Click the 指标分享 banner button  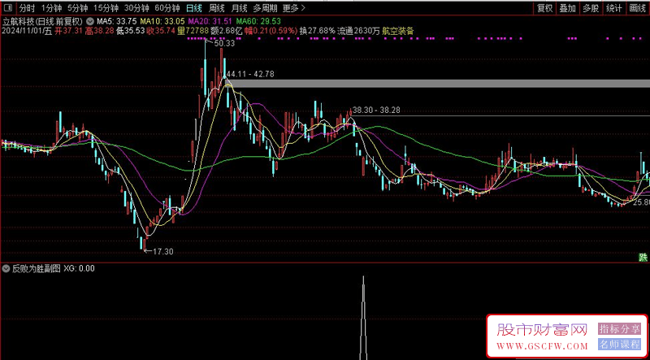point(619,330)
